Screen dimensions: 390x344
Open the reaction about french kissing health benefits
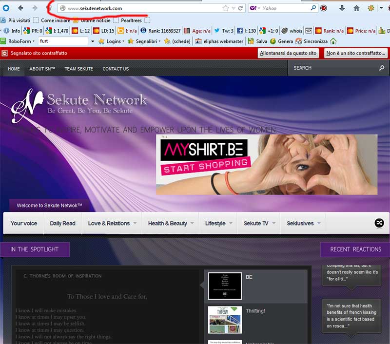click(351, 316)
